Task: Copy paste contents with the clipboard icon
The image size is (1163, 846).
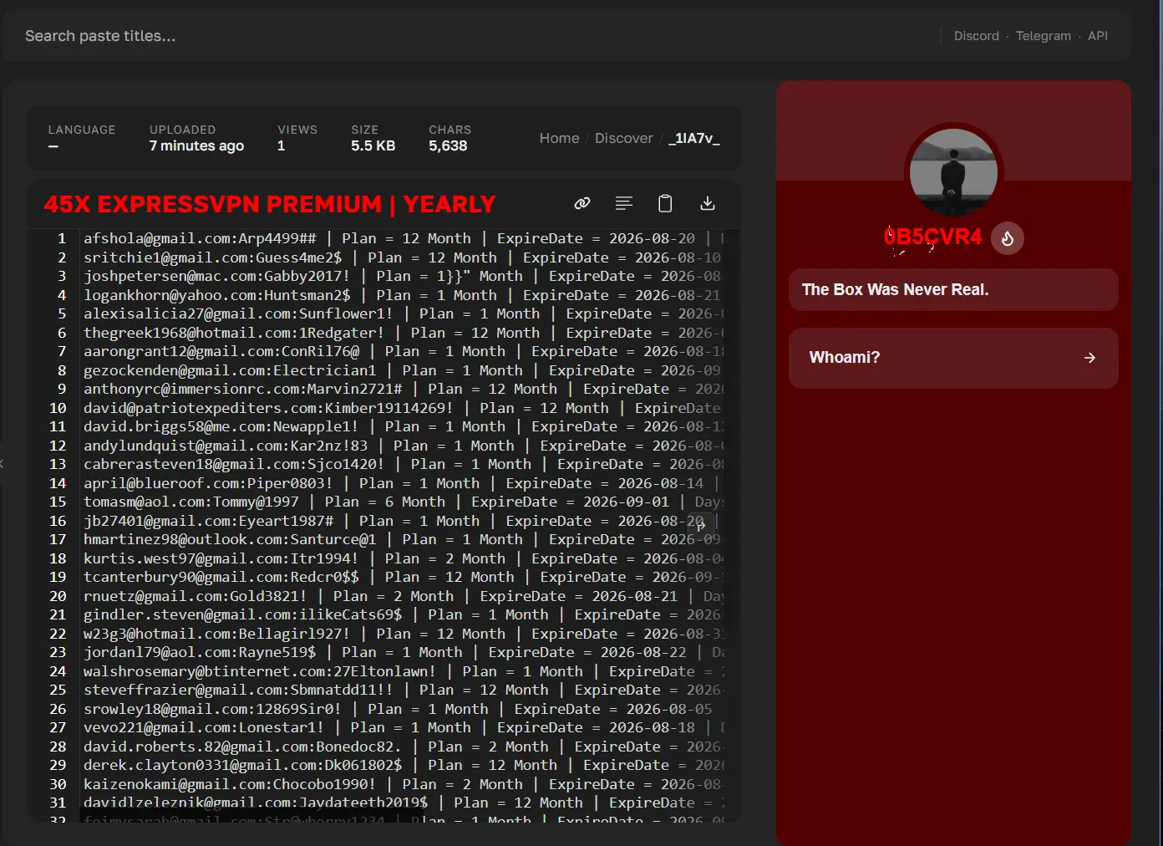Action: pyautogui.click(x=665, y=203)
